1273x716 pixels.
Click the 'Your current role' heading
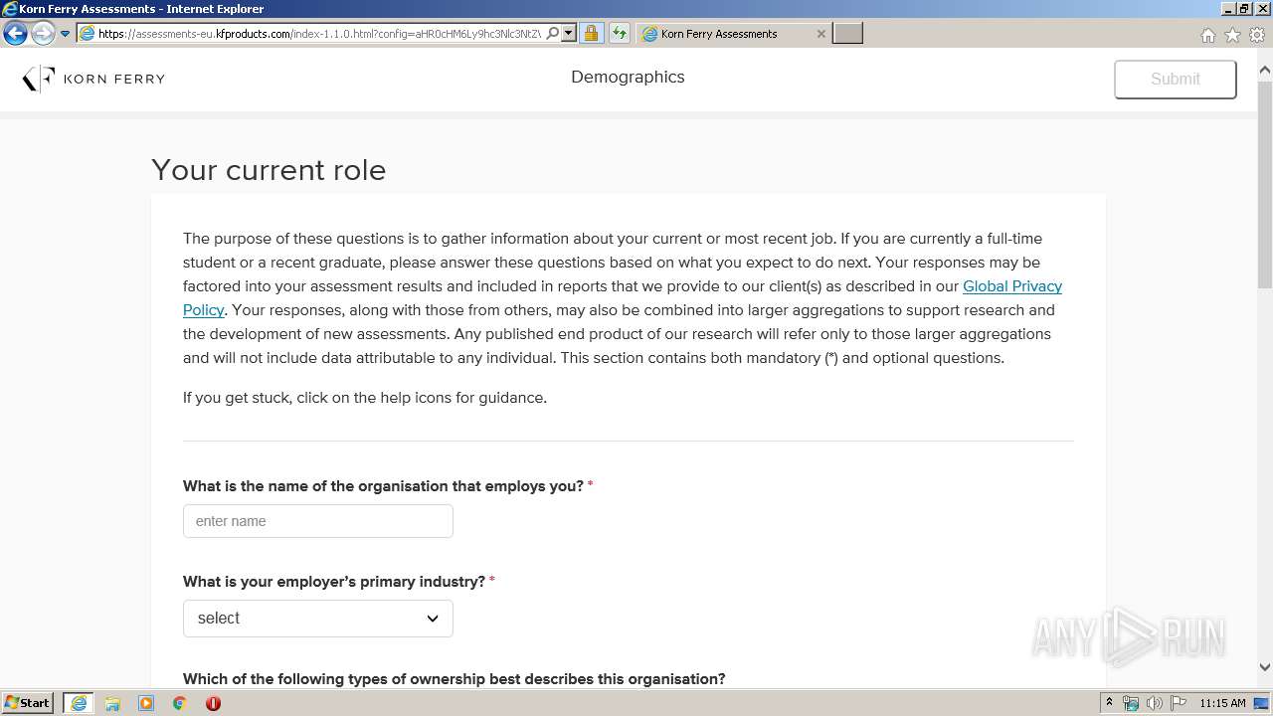[269, 170]
